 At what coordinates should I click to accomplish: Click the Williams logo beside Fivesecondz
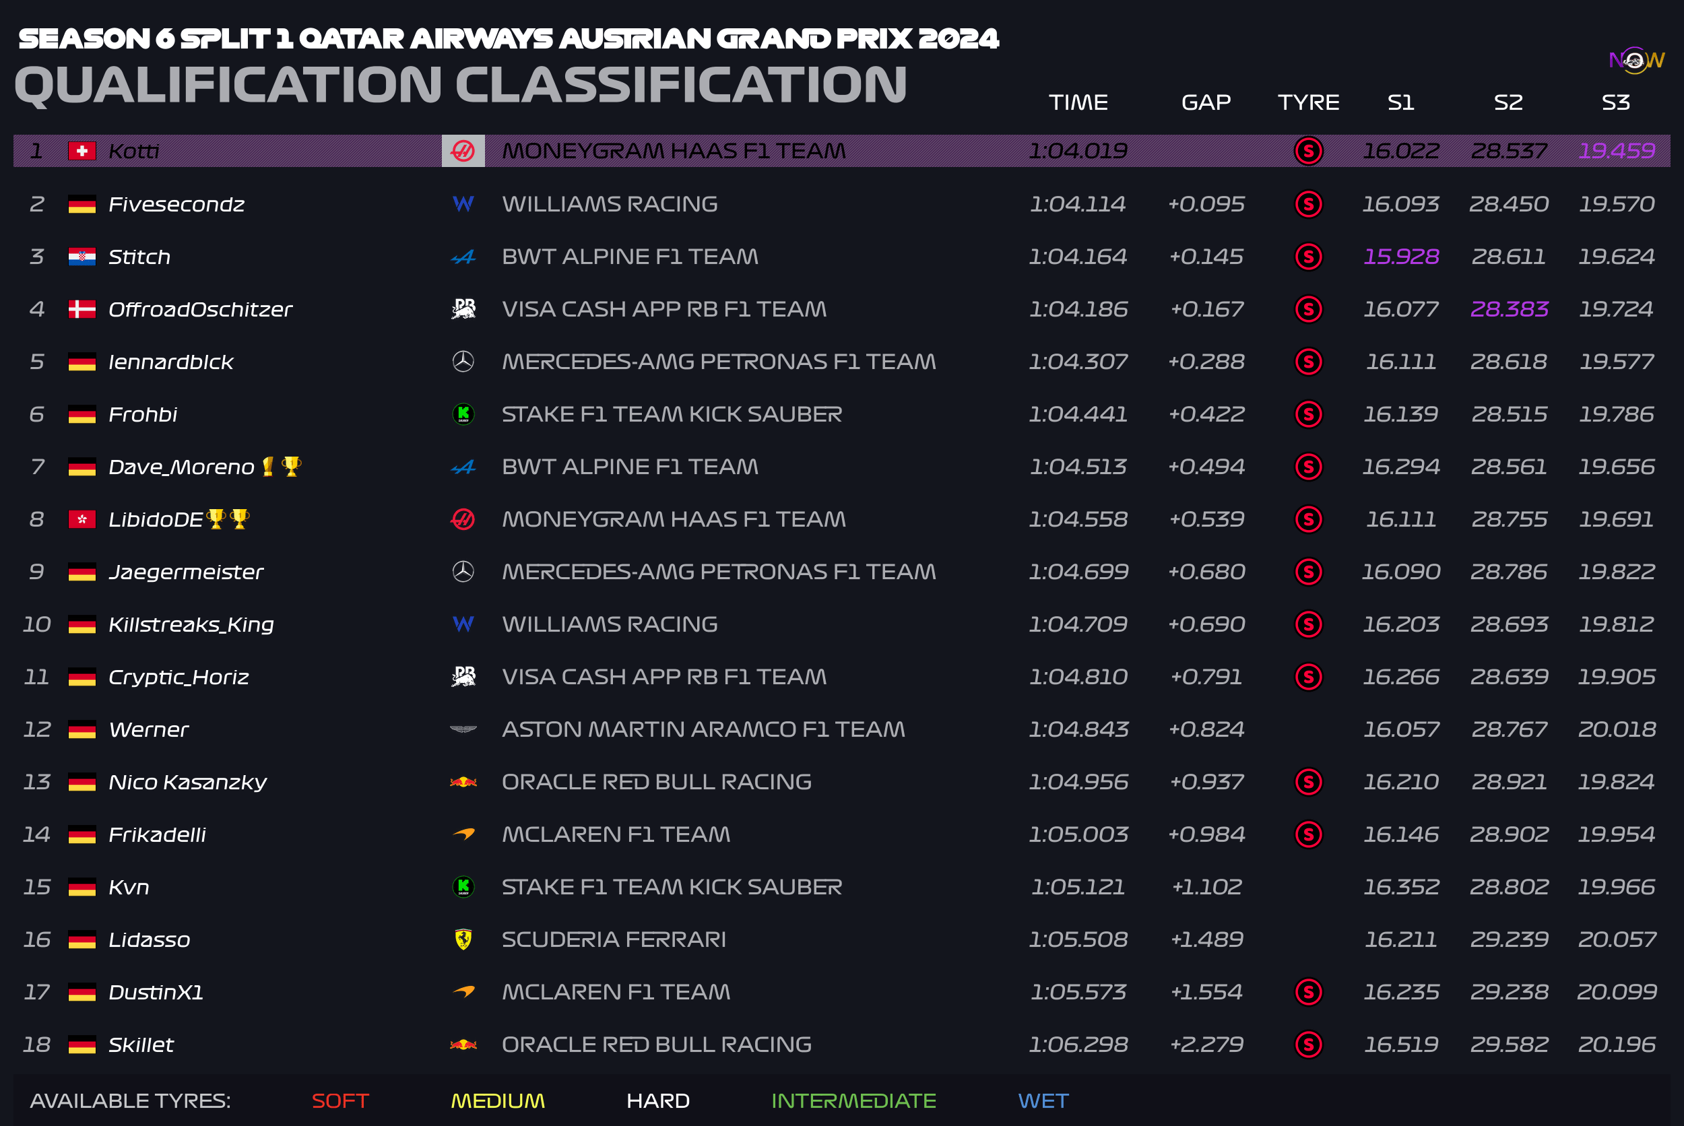(463, 204)
